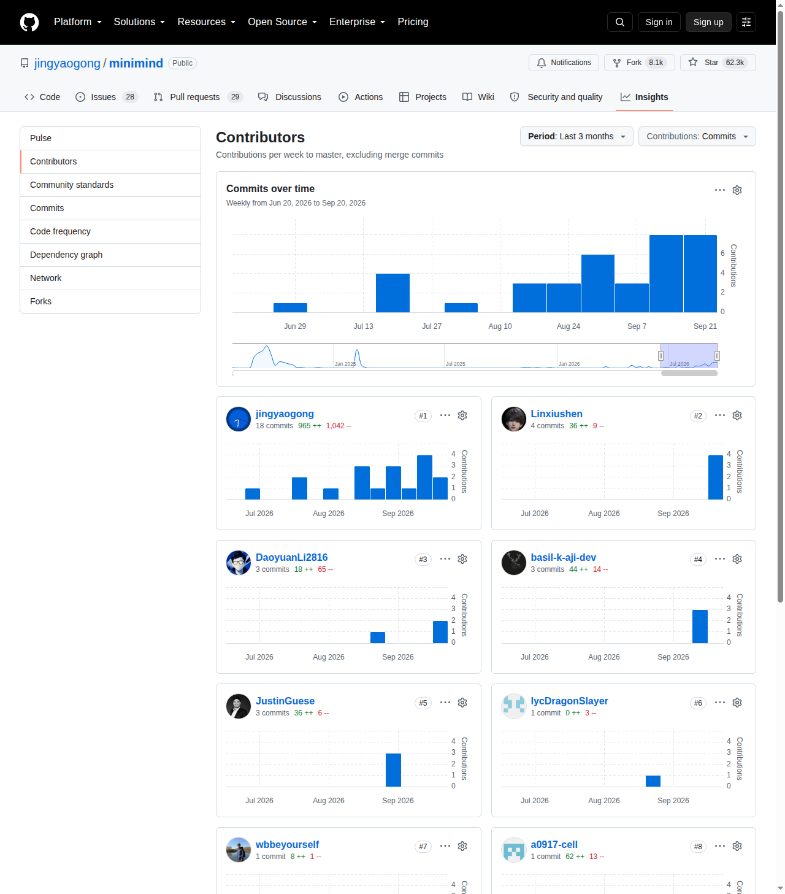This screenshot has width=785, height=894.
Task: Open the Actions tab
Action: tap(361, 97)
